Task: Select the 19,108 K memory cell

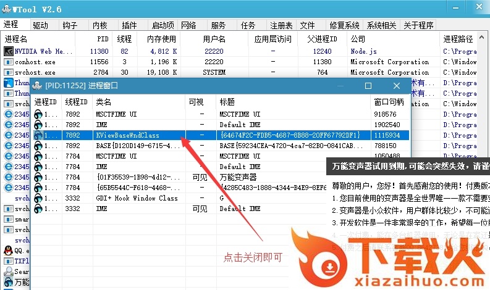Action: pyautogui.click(x=161, y=72)
